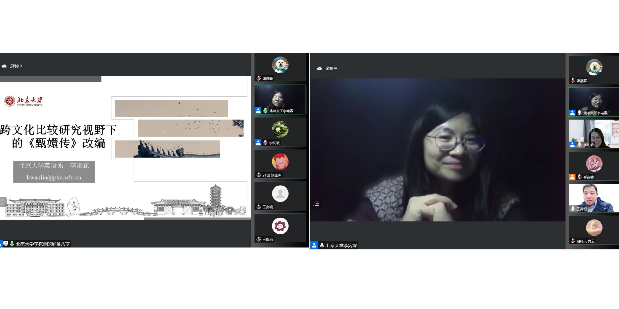The height and width of the screenshot is (309, 619).
Task: Click muted mic icon beside 湖师大 肖云
Action: tap(572, 241)
